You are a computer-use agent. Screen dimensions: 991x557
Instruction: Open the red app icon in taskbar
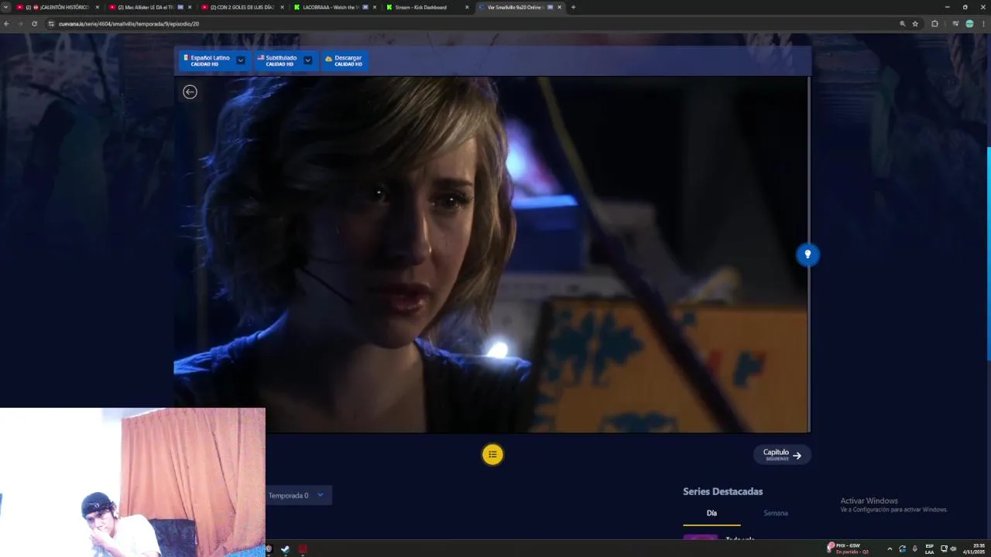[x=303, y=549]
